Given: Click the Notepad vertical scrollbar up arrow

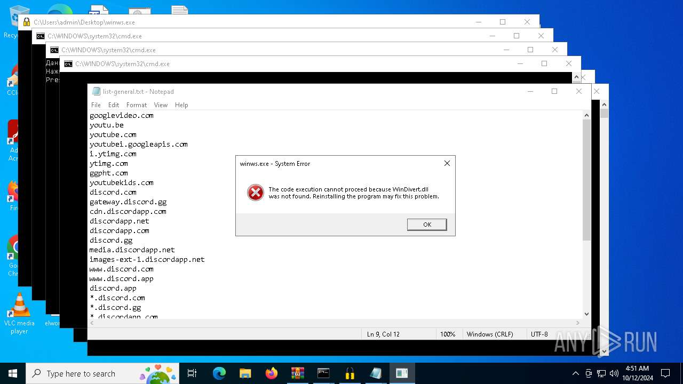Looking at the screenshot, I should [x=586, y=115].
